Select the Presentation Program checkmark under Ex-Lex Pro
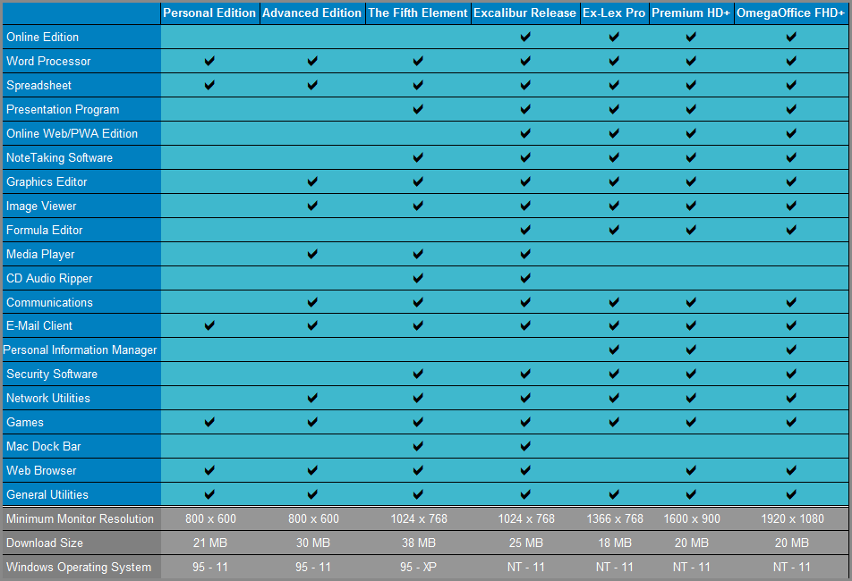 coord(614,110)
